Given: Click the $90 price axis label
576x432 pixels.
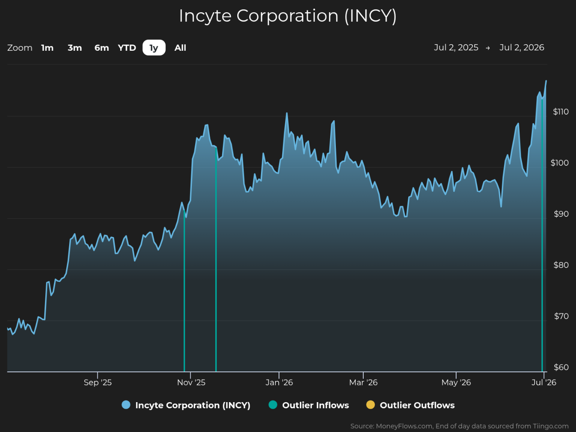Looking at the screenshot, I should [x=561, y=214].
